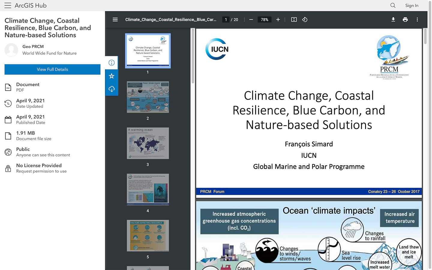The width and height of the screenshot is (432, 270).
Task: Open the PDF viewer more actions menu
Action: [x=417, y=19]
